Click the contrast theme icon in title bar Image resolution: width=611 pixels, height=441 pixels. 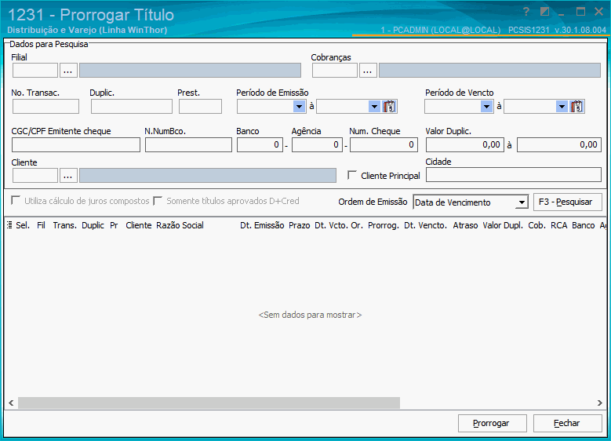[x=544, y=12]
